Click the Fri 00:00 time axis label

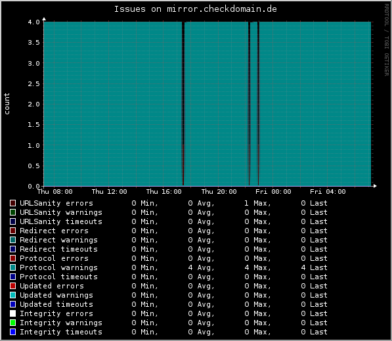(x=273, y=192)
